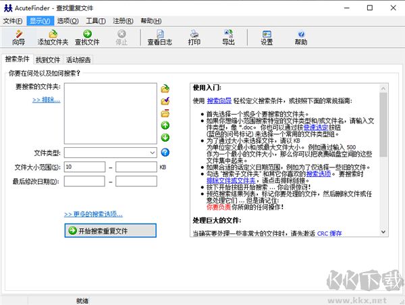Move folder up with green up arrow

click(165, 126)
